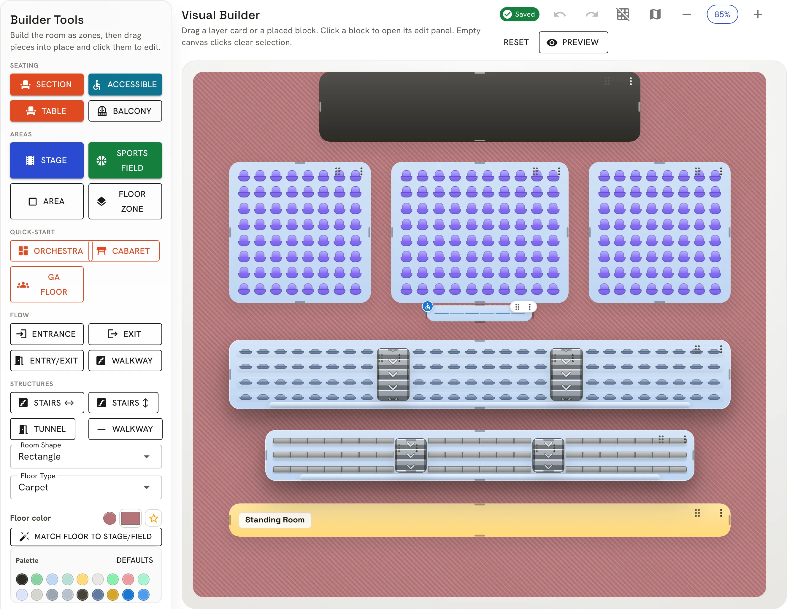
Task: Add a Walkway from the Flow section
Action: (x=125, y=361)
